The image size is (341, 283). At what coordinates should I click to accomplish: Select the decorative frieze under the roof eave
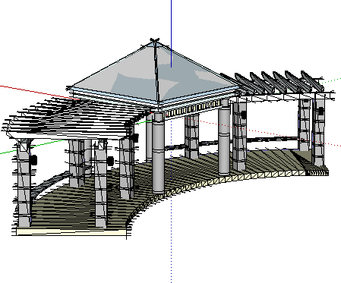(x=193, y=109)
